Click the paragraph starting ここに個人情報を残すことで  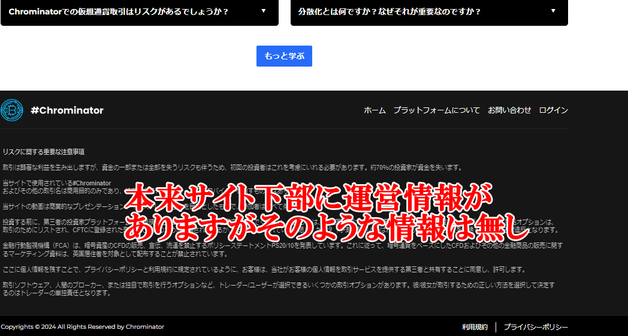tap(264, 269)
